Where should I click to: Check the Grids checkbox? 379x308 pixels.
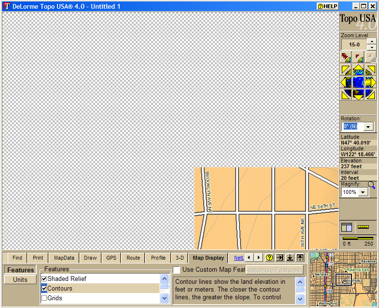point(44,298)
